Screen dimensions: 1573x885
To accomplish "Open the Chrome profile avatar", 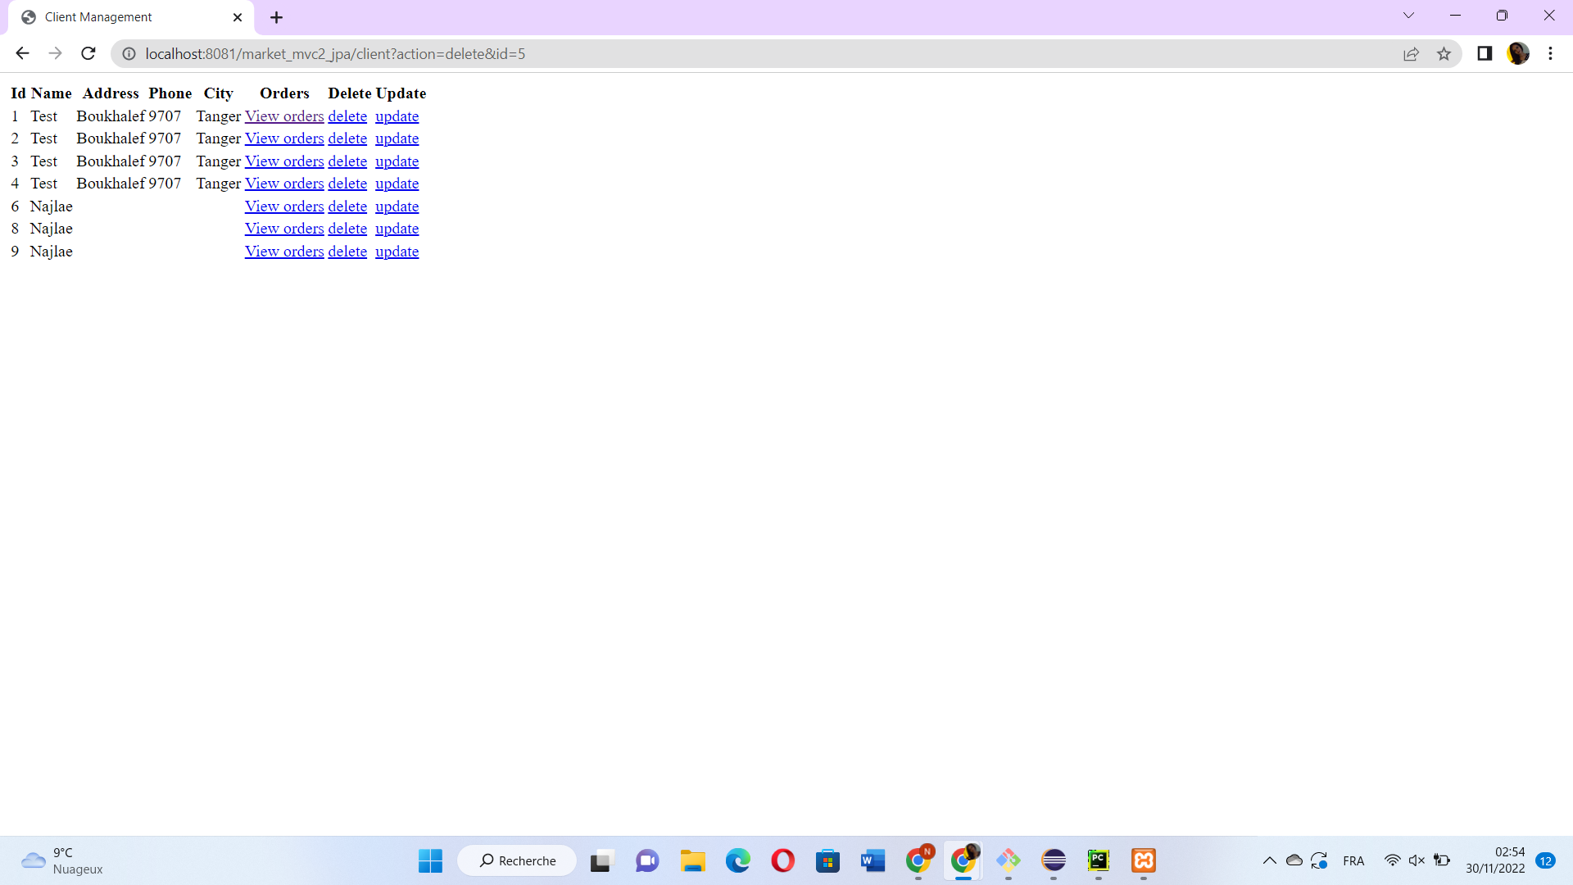I will pos(1517,54).
